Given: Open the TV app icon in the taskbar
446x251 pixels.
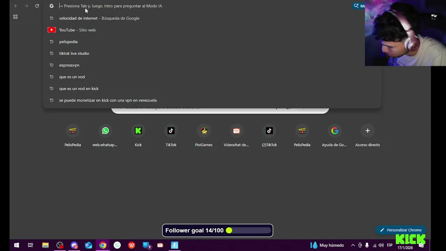Looking at the screenshot, I should coord(160,245).
